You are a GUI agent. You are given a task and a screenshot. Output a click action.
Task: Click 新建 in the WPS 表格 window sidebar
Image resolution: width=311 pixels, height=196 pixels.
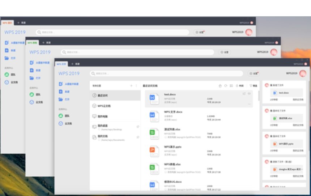click(35, 70)
